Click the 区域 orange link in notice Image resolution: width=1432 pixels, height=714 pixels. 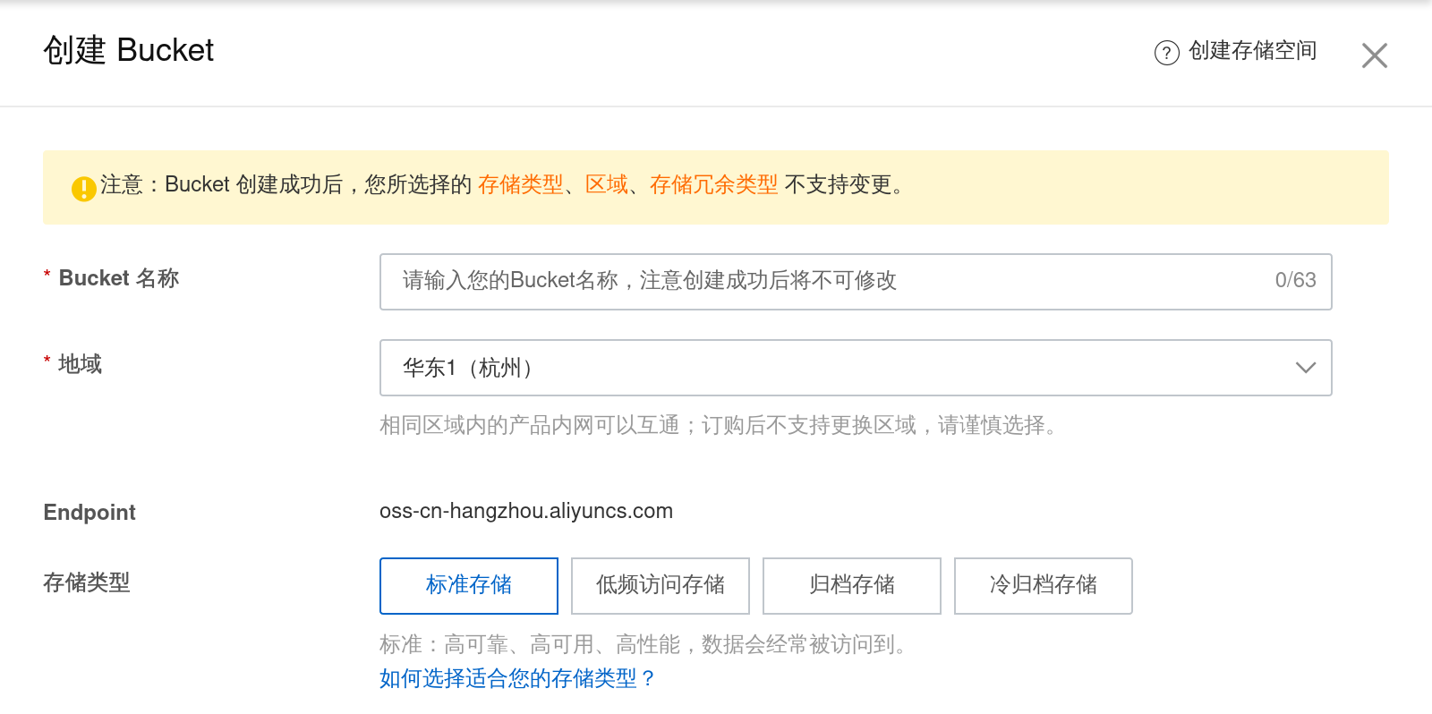click(x=607, y=185)
